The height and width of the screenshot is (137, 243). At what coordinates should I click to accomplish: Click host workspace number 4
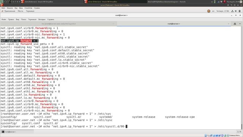click(10, 2)
